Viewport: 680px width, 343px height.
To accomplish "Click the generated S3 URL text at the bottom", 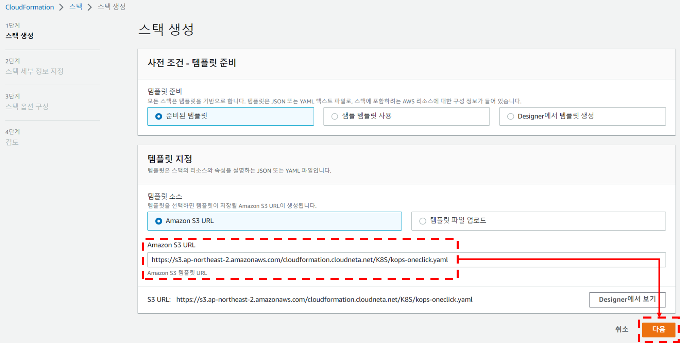I will tap(324, 300).
